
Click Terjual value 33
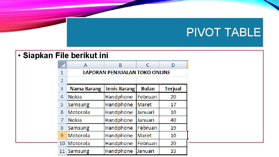(x=173, y=151)
